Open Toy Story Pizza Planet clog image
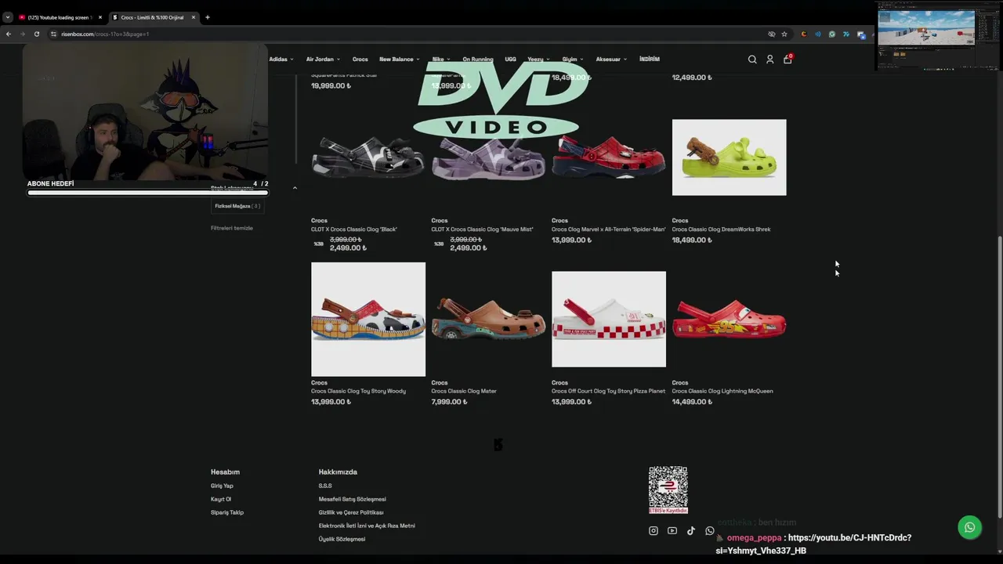This screenshot has height=564, width=1003. coord(609,320)
